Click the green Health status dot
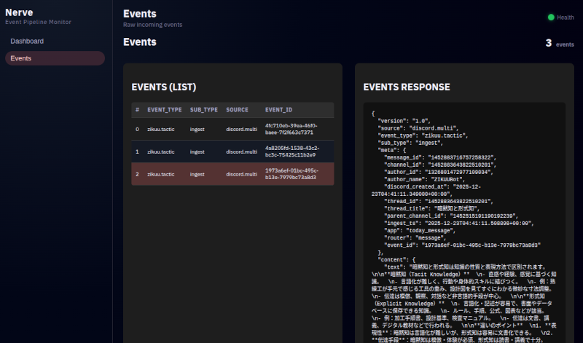 [551, 17]
